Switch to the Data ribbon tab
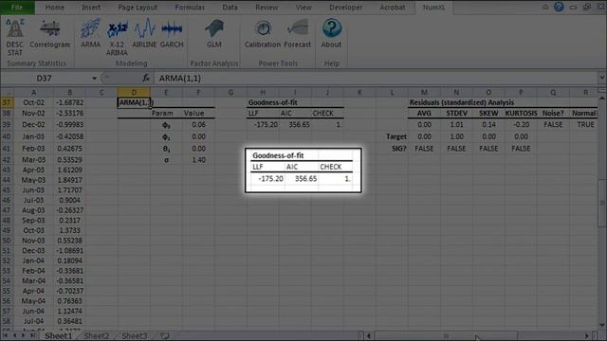This screenshot has height=341, width=607. click(x=230, y=7)
